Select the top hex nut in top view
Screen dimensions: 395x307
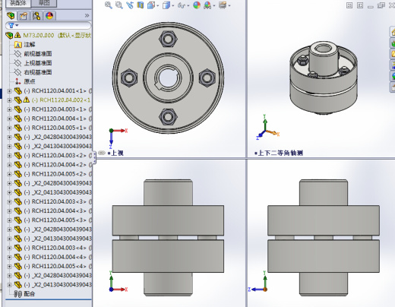(168, 39)
